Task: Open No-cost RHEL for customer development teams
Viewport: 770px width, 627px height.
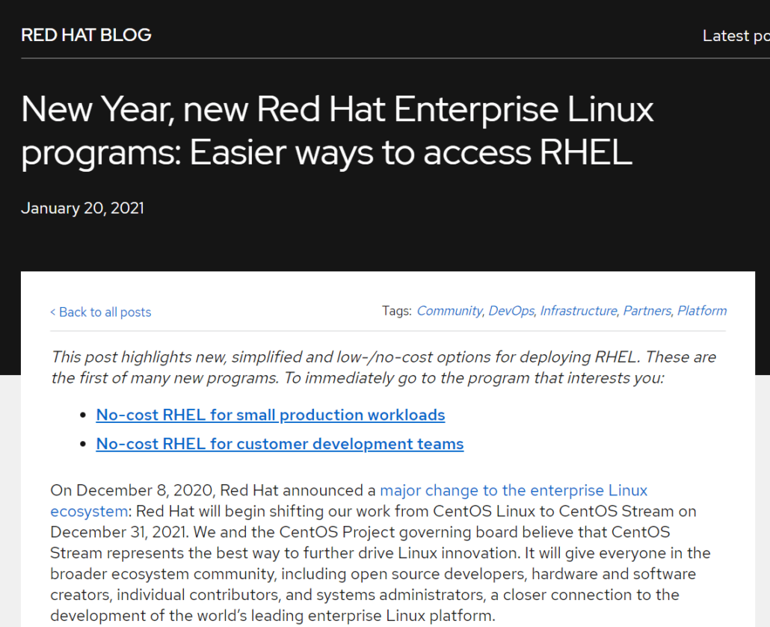Action: [280, 444]
